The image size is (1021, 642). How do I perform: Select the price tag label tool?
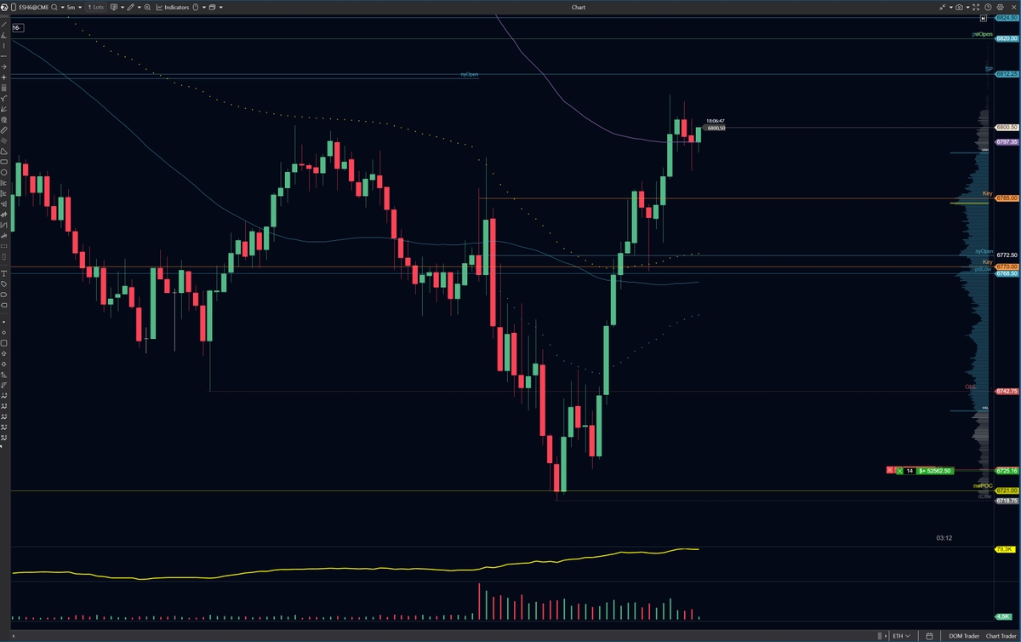tap(4, 284)
